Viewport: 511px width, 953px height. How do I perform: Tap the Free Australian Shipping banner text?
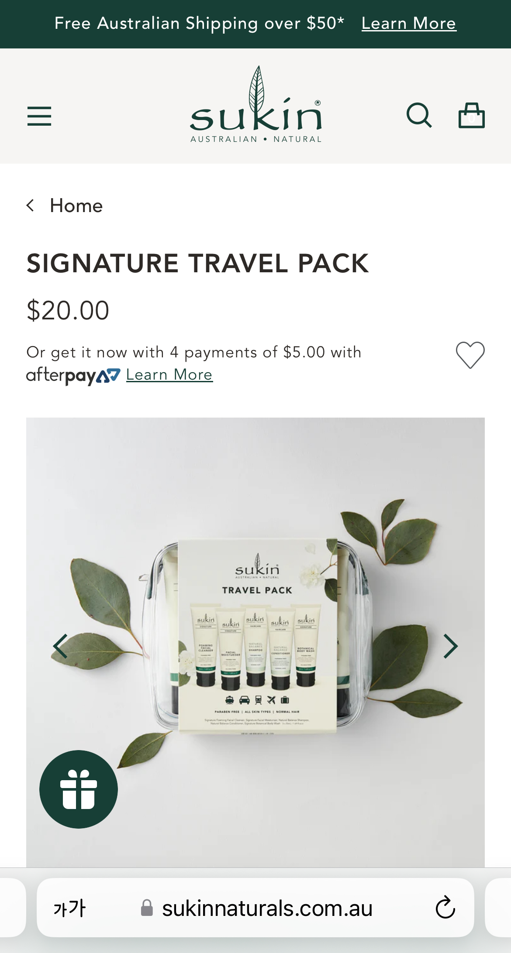(x=199, y=24)
